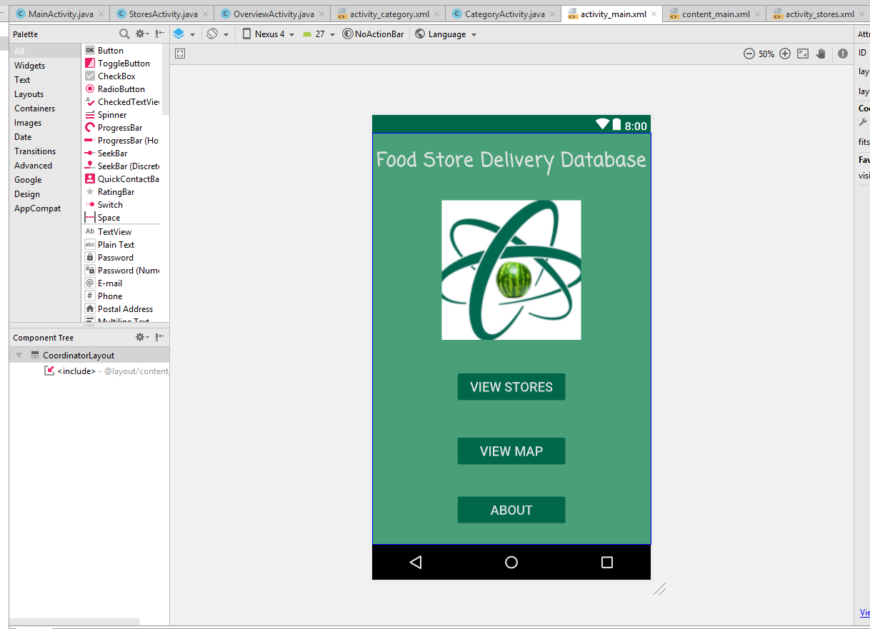This screenshot has height=629, width=870.
Task: Select the pan hand tool icon
Action: pos(821,54)
